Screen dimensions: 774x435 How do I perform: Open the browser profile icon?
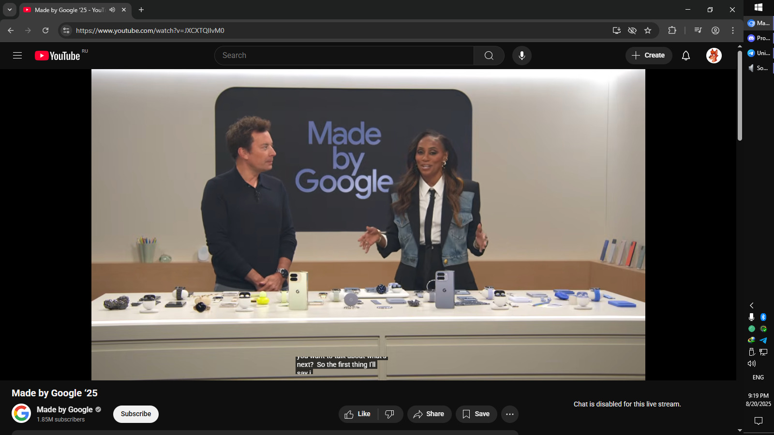pyautogui.click(x=715, y=30)
